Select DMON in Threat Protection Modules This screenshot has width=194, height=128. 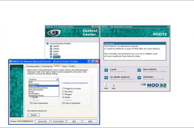pos(56,49)
